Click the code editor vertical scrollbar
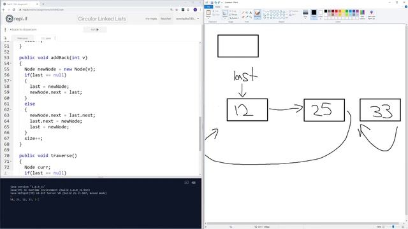The image size is (408, 229). tap(200, 134)
